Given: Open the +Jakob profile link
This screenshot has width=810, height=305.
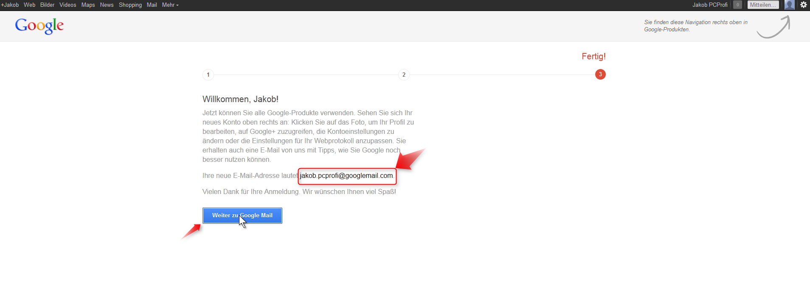Looking at the screenshot, I should pyautogui.click(x=10, y=5).
